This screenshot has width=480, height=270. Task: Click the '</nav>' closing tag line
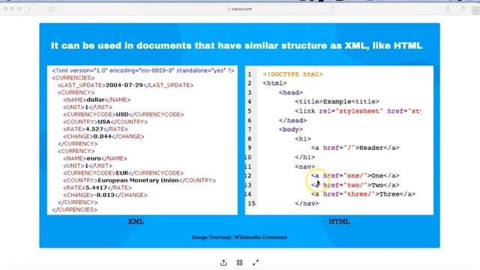(307, 203)
